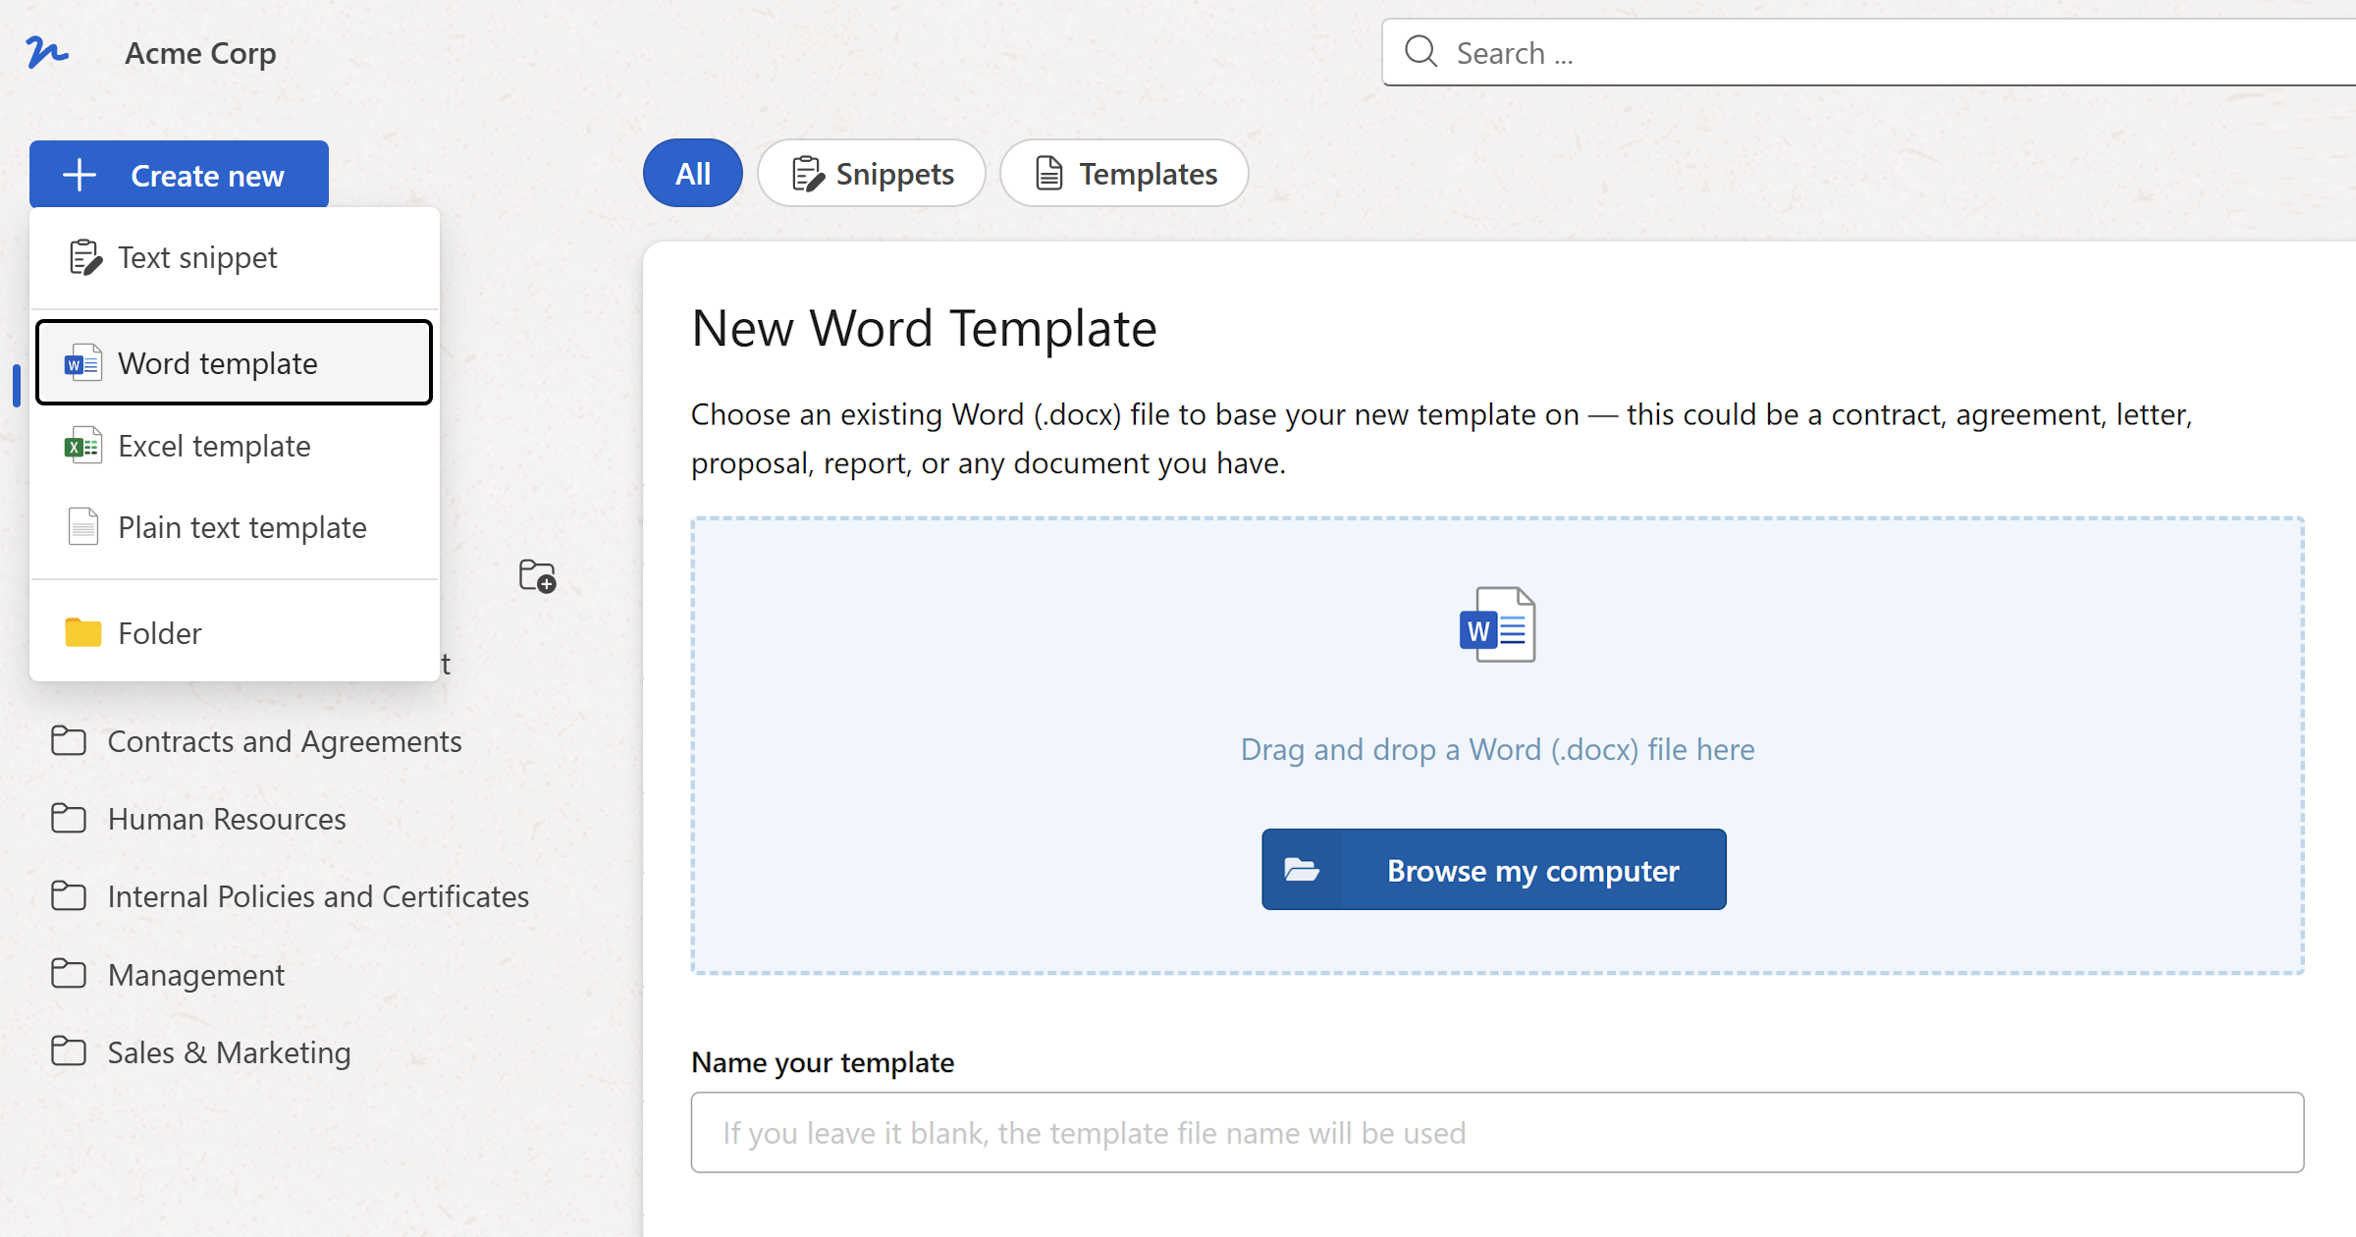
Task: Select the All filter tab
Action: (x=693, y=174)
